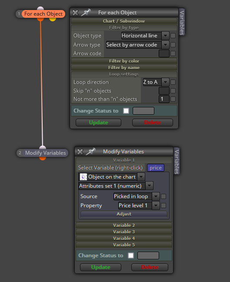Collapse the Filter by type section
Viewport: 230px width, 282px height.
click(124, 28)
